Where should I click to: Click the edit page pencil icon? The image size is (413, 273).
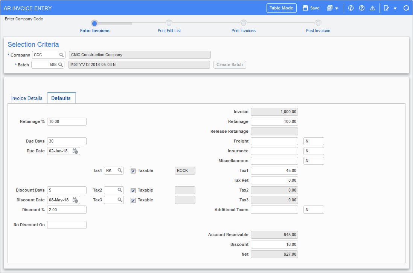[386, 8]
